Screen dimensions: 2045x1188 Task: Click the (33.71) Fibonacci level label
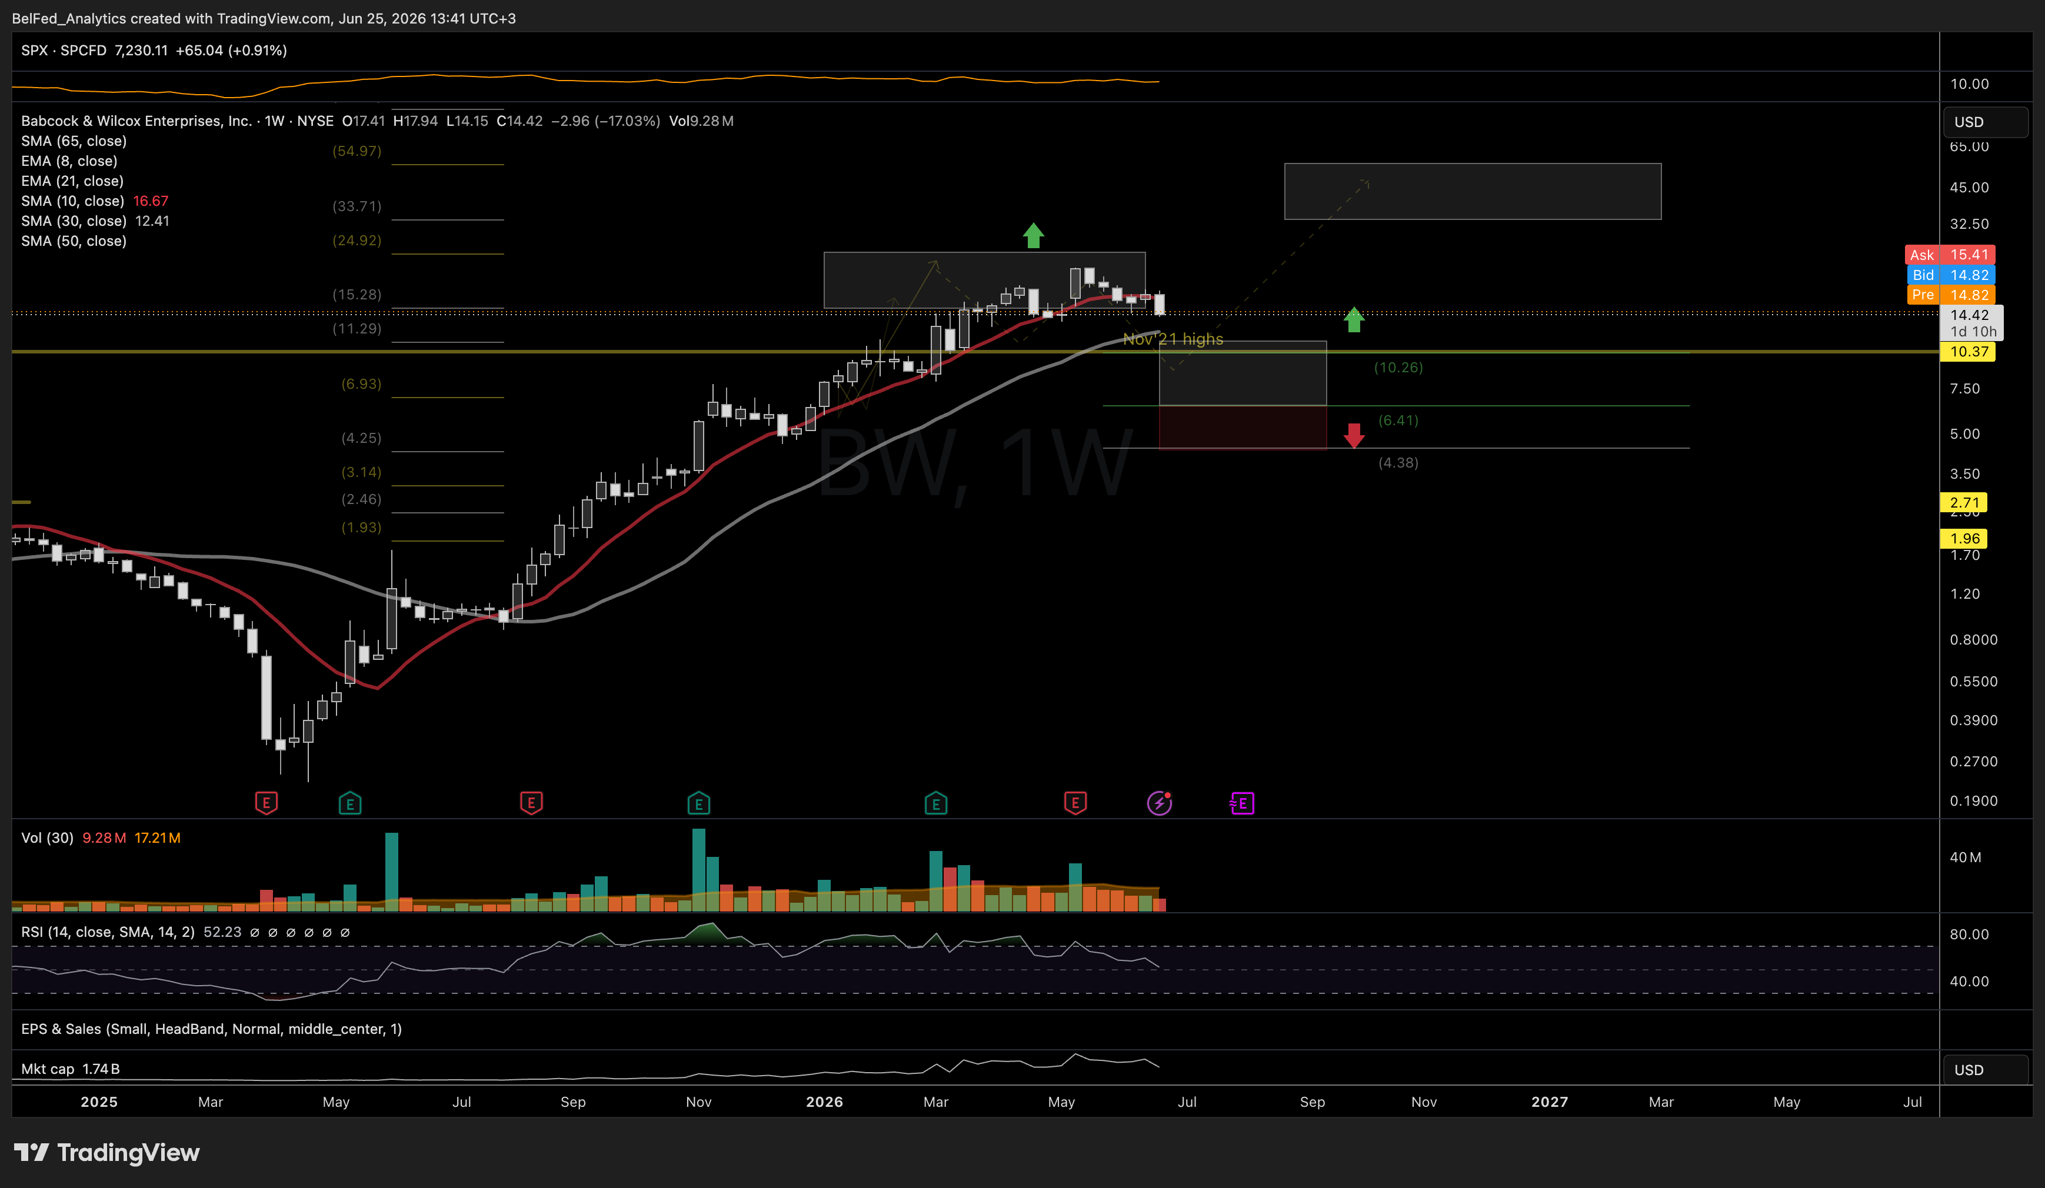click(x=357, y=206)
